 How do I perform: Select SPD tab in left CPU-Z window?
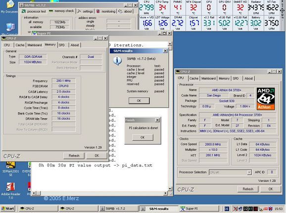[x=62, y=45]
